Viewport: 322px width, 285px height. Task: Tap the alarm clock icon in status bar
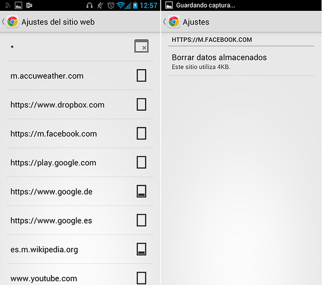pyautogui.click(x=111, y=5)
